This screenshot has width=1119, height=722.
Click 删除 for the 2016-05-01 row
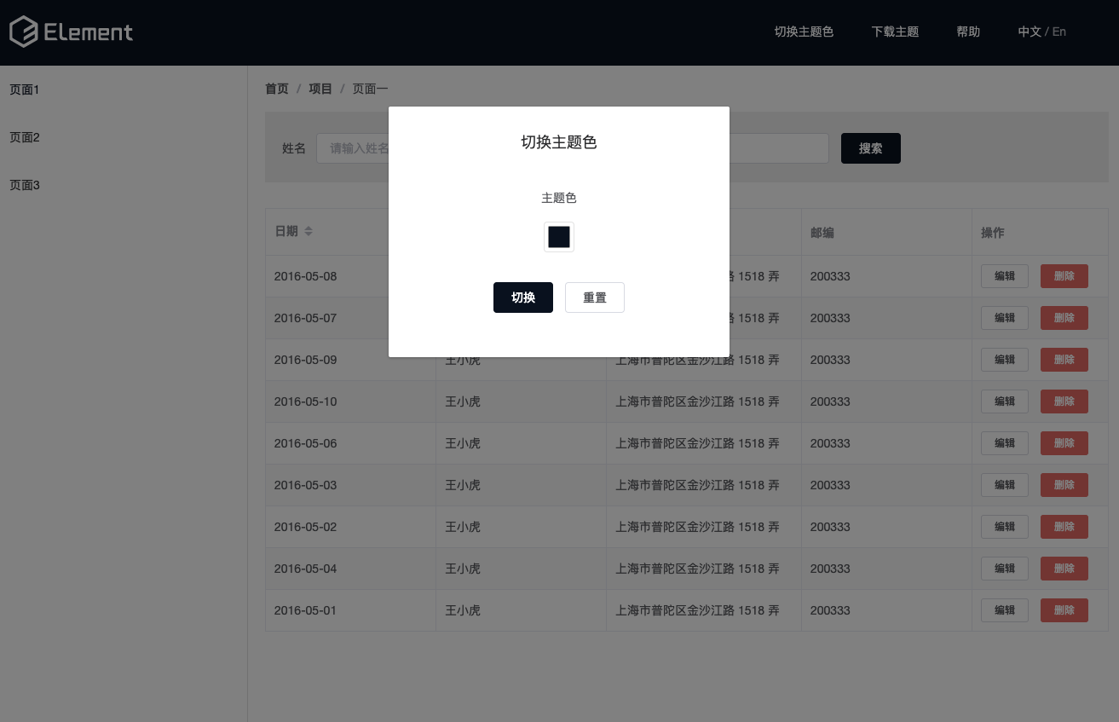(x=1064, y=610)
